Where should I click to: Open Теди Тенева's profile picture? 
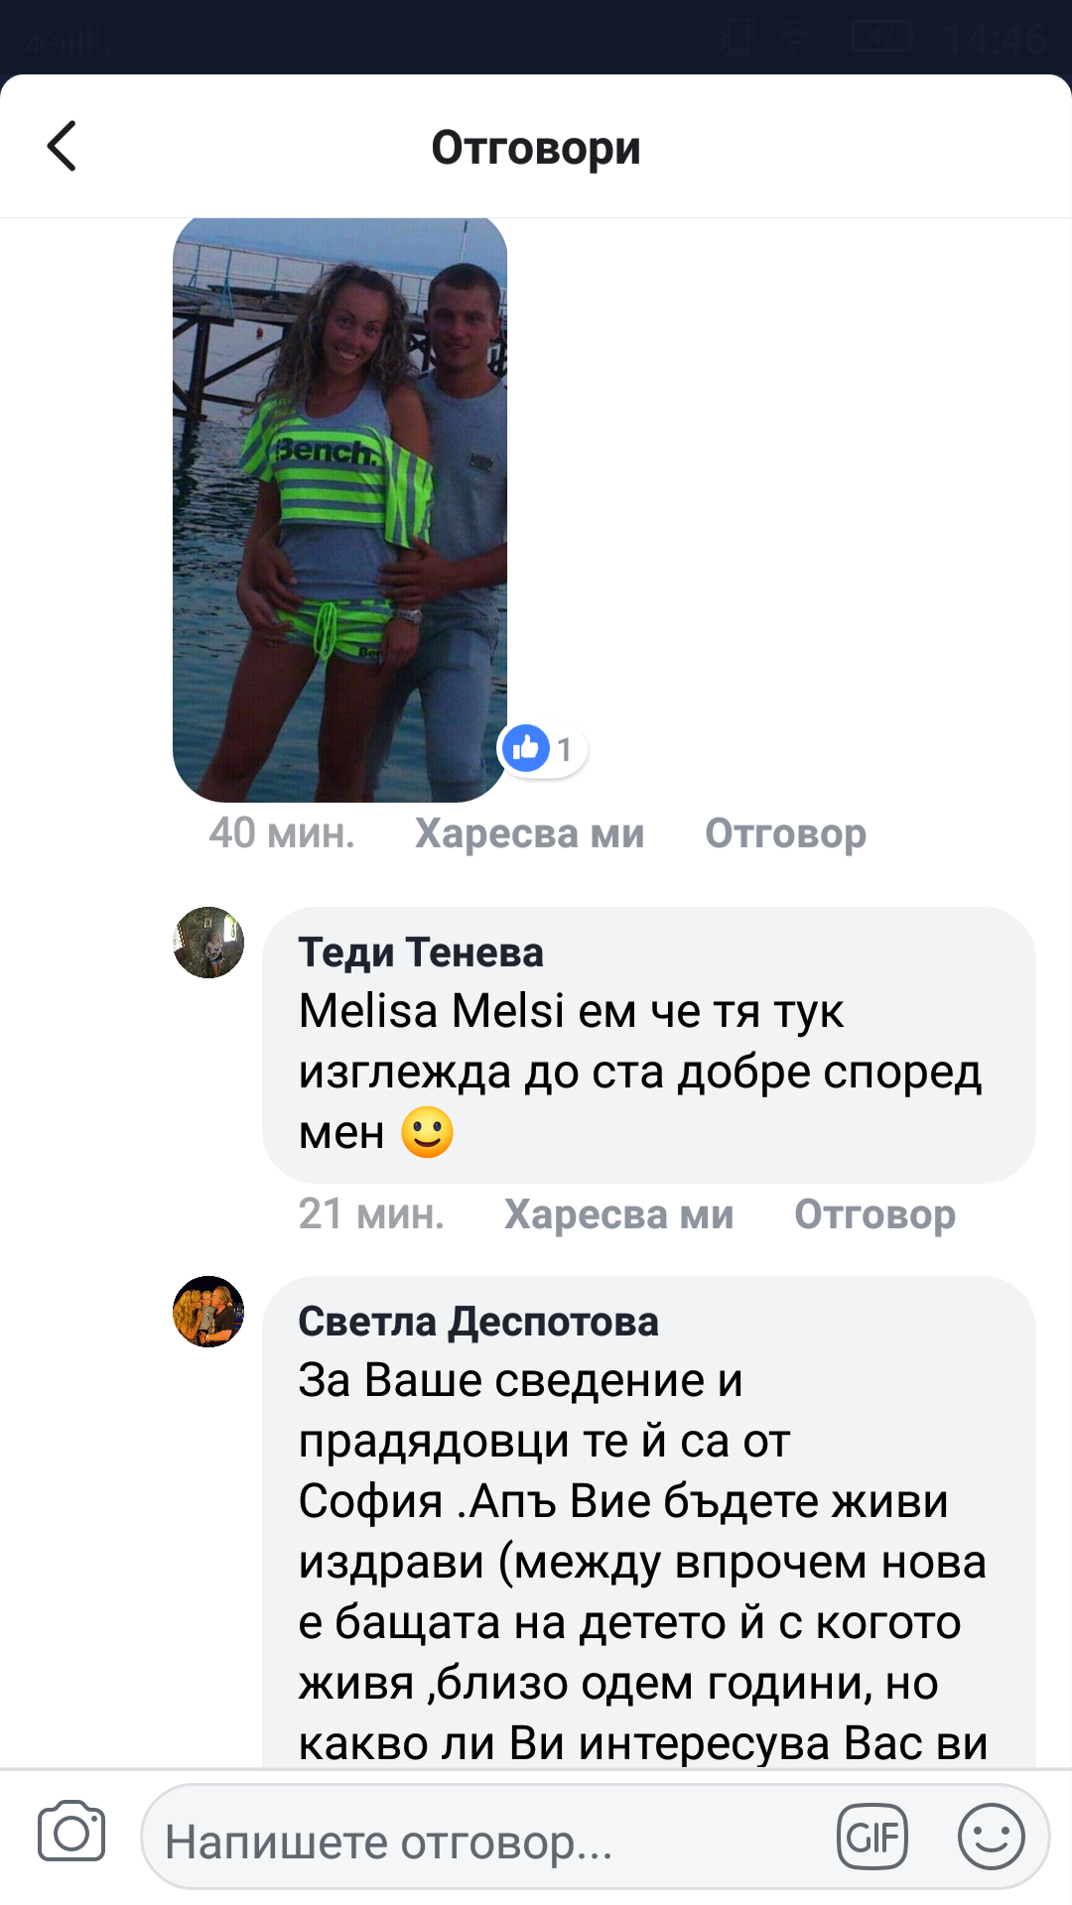point(208,943)
